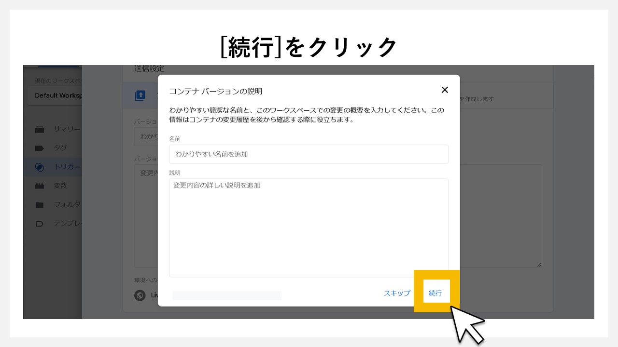Click the resize handle of the background description box
Viewport: 618px width, 347px height.
pyautogui.click(x=539, y=264)
